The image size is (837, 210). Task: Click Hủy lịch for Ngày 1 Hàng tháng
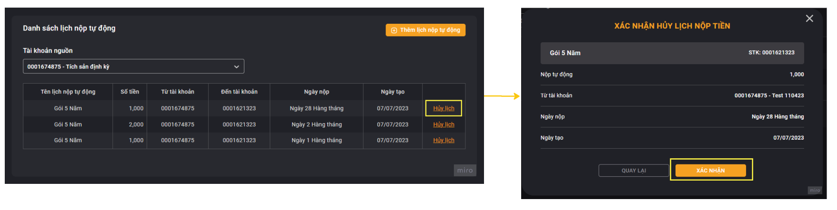tap(444, 140)
